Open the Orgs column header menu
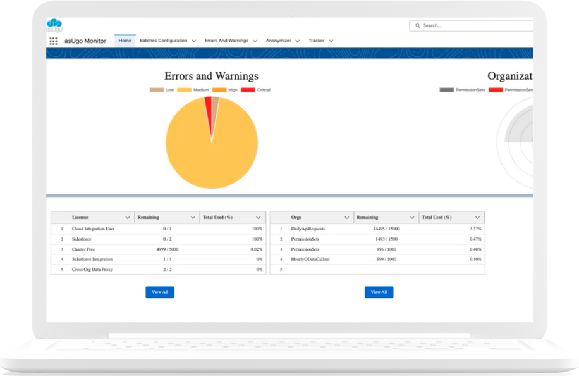This screenshot has height=376, width=579. point(346,217)
